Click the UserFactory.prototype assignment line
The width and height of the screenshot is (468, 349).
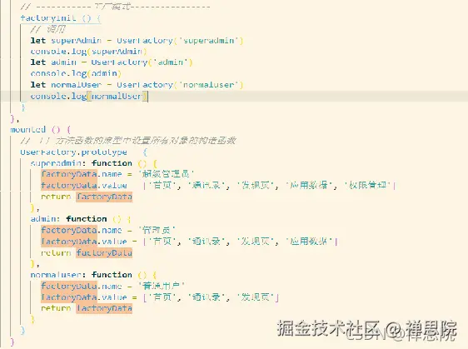click(84, 152)
